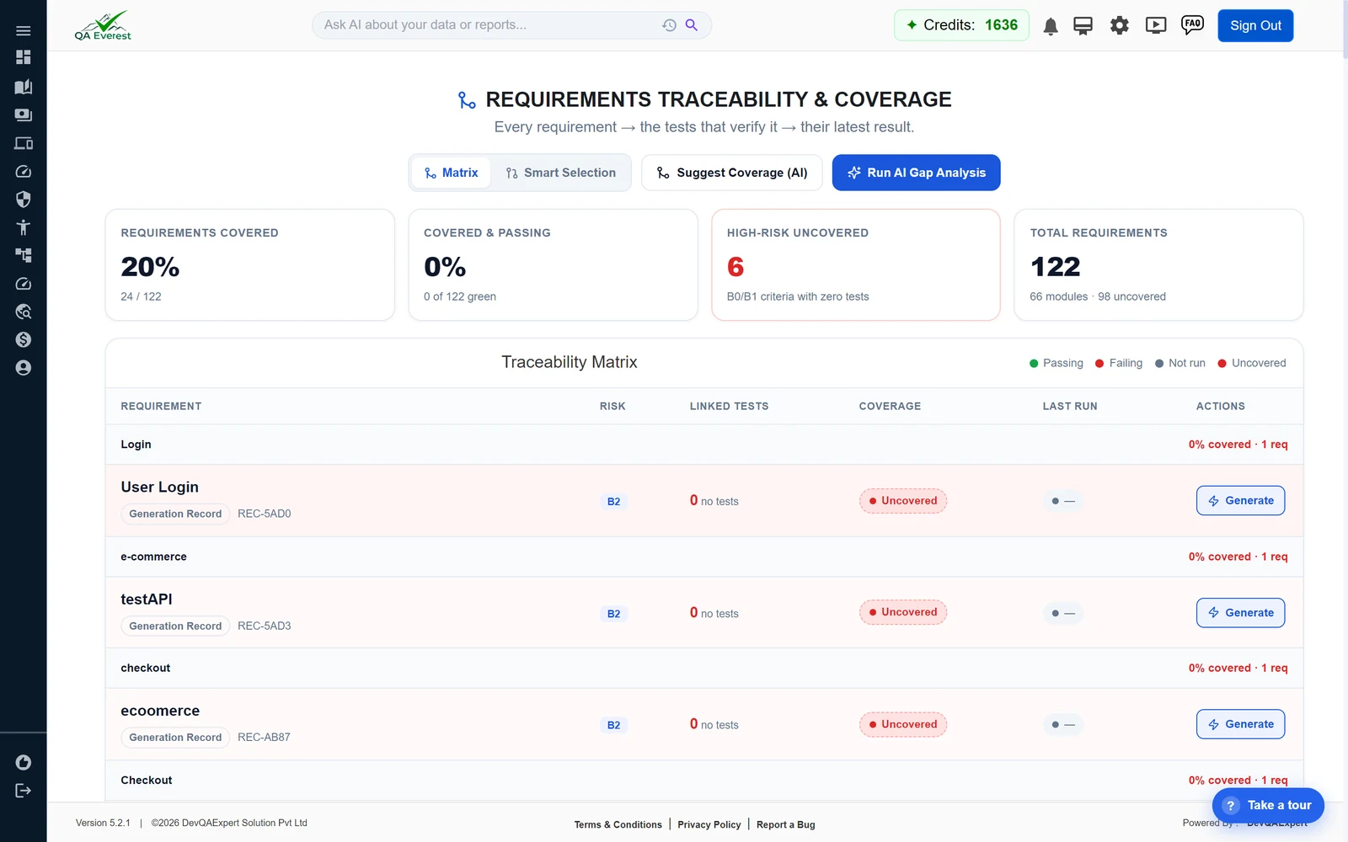
Task: Click the Covered & Passing 0% card
Action: tap(553, 264)
